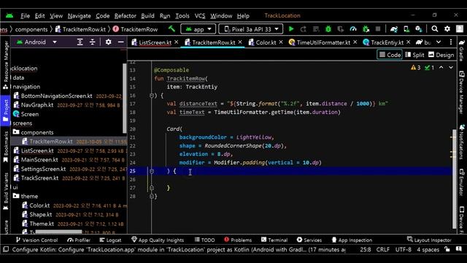Click the 25:8 caret position indicator

tap(365, 249)
